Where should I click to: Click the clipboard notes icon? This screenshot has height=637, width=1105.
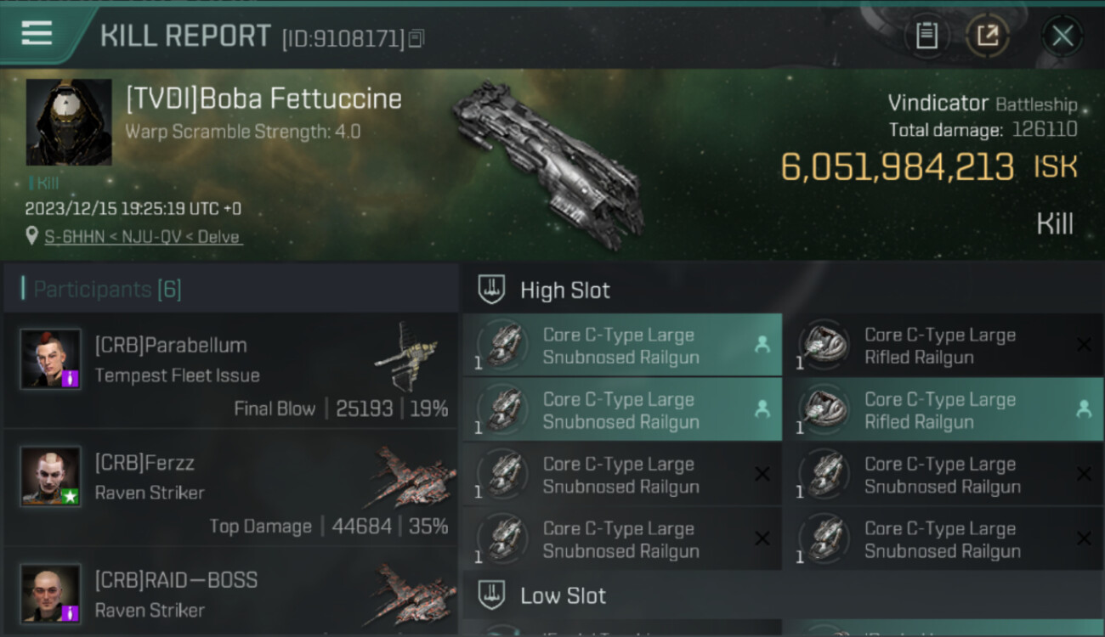pos(926,36)
